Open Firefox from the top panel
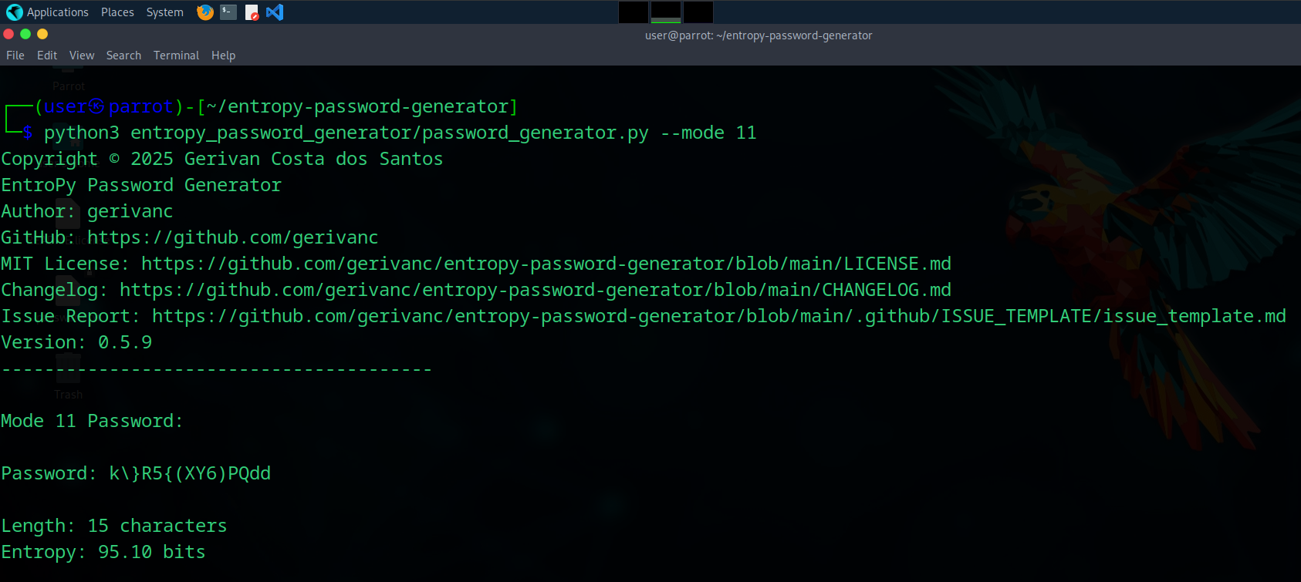The image size is (1301, 582). point(204,12)
